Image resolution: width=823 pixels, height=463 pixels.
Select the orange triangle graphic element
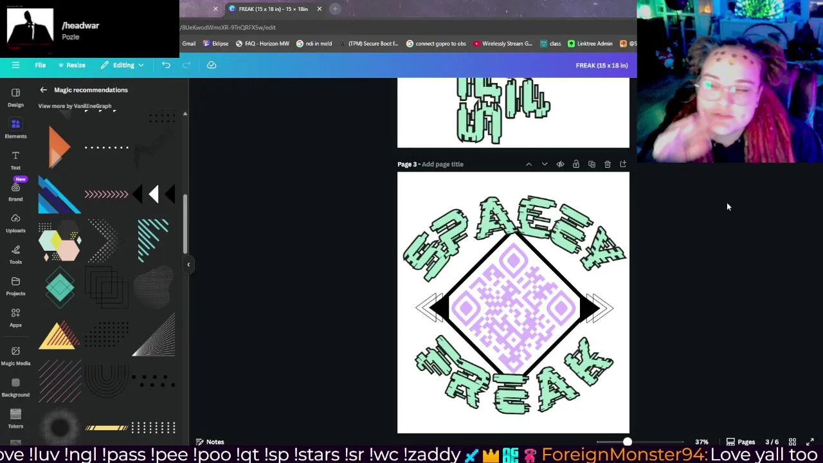(59, 148)
